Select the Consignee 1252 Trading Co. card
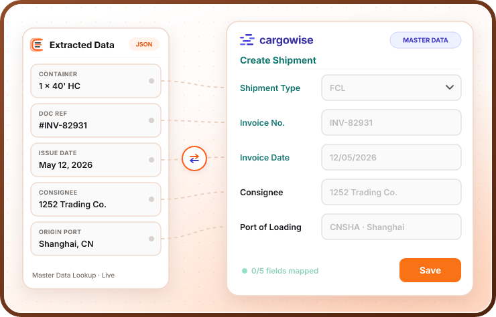This screenshot has height=317, width=496. click(96, 199)
